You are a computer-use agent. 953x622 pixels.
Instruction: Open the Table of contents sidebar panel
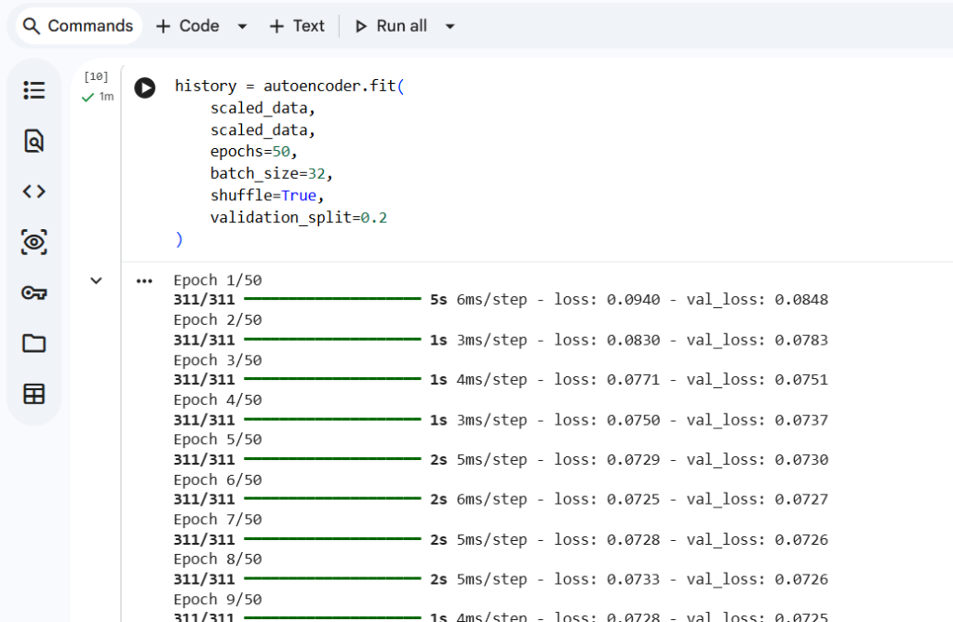click(x=34, y=90)
